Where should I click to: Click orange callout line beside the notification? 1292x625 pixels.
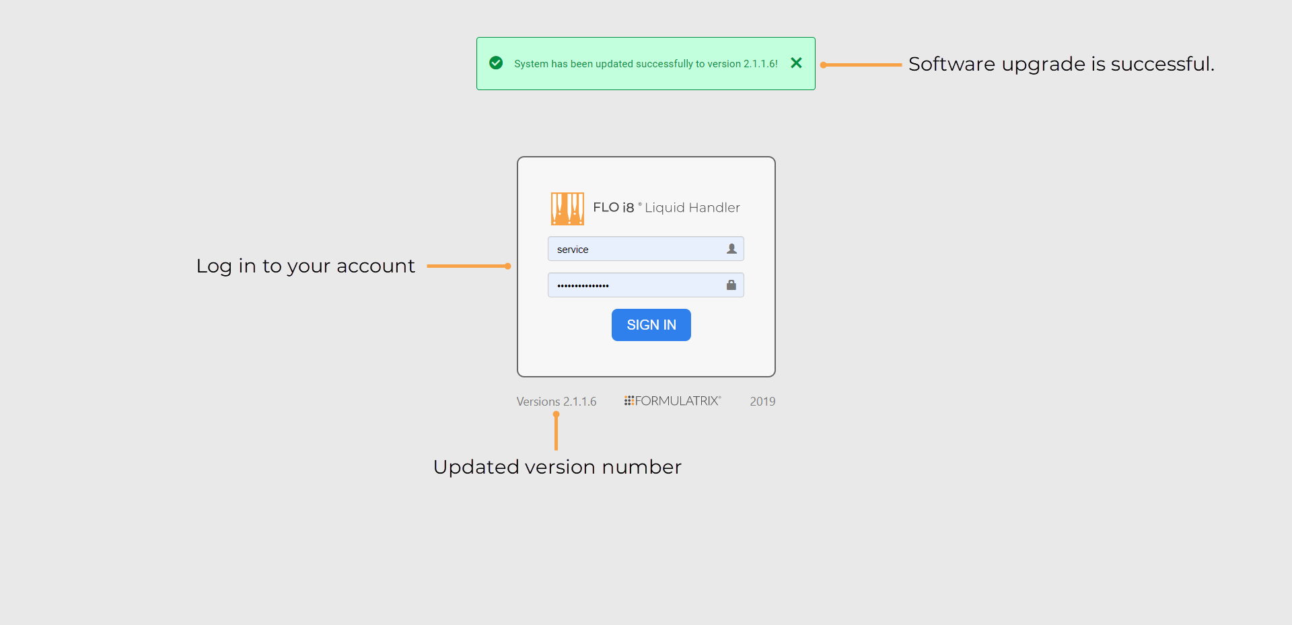tap(861, 65)
